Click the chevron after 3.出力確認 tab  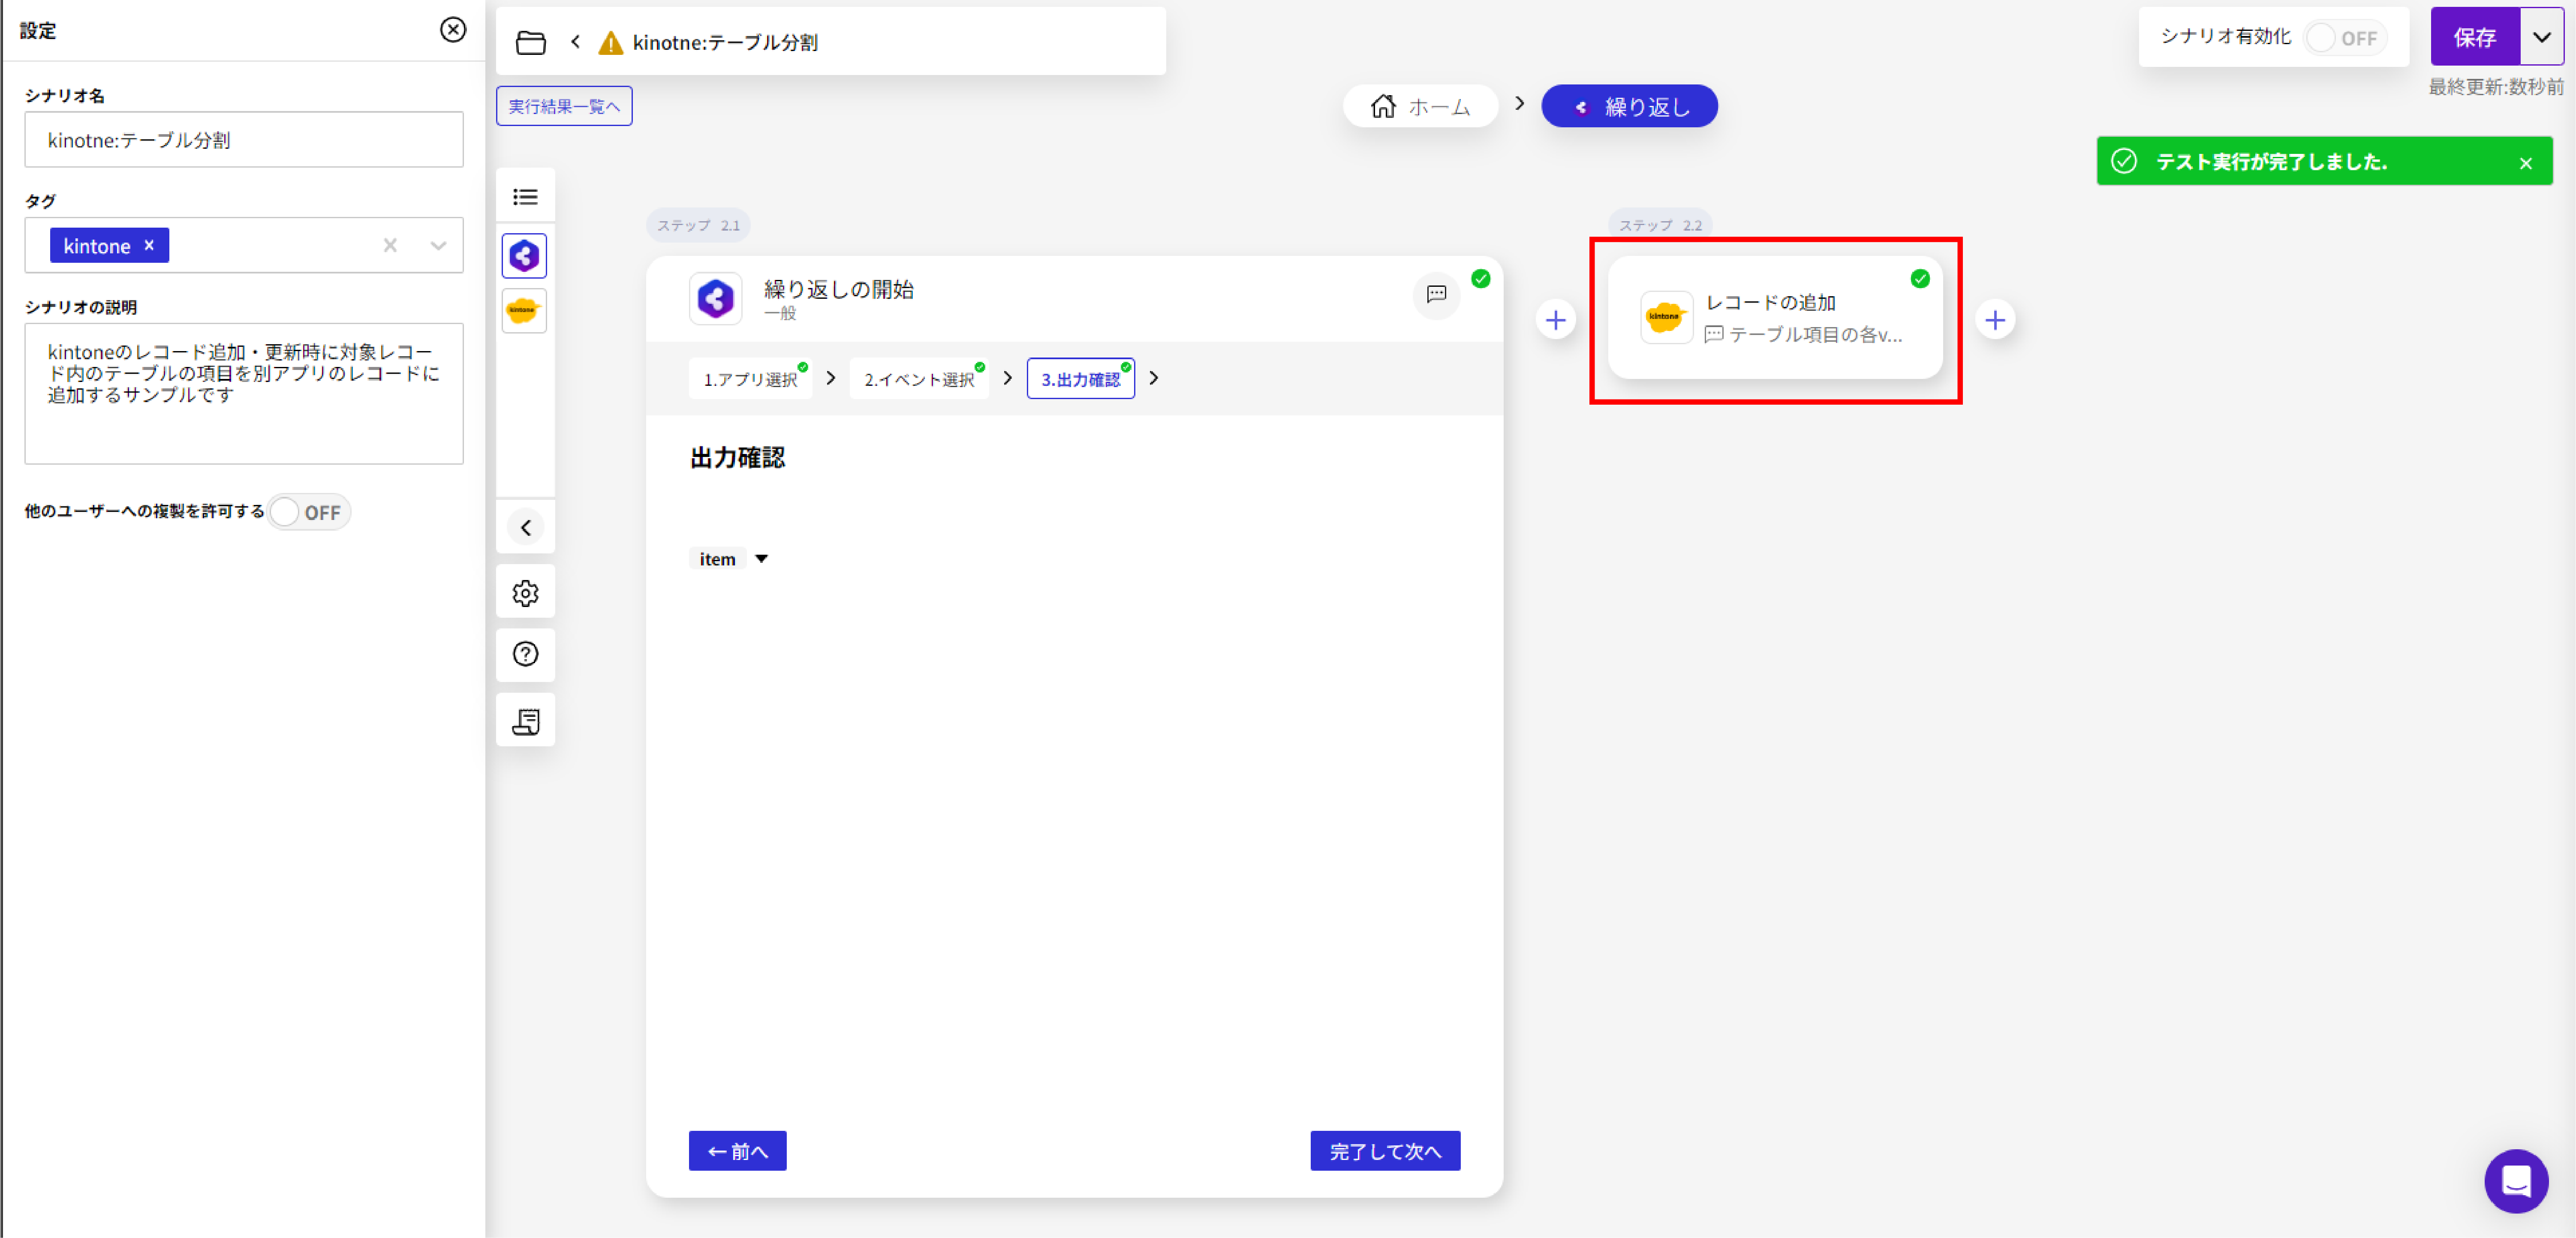tap(1154, 378)
